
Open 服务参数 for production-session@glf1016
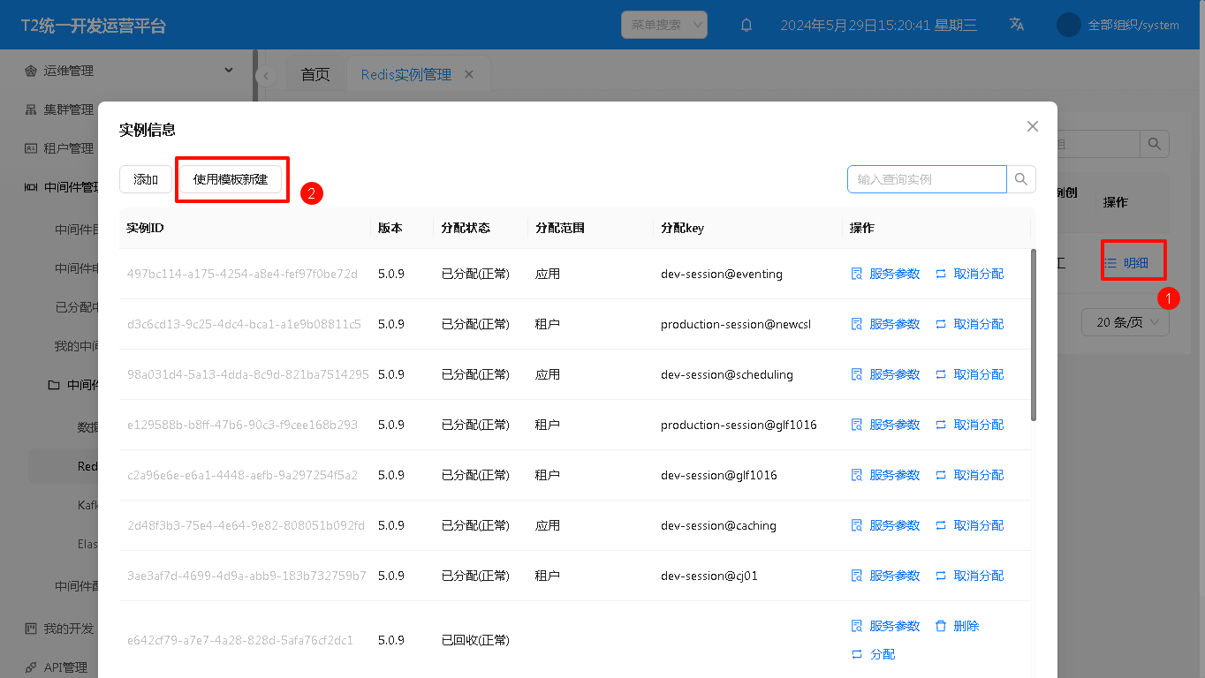[x=885, y=425]
